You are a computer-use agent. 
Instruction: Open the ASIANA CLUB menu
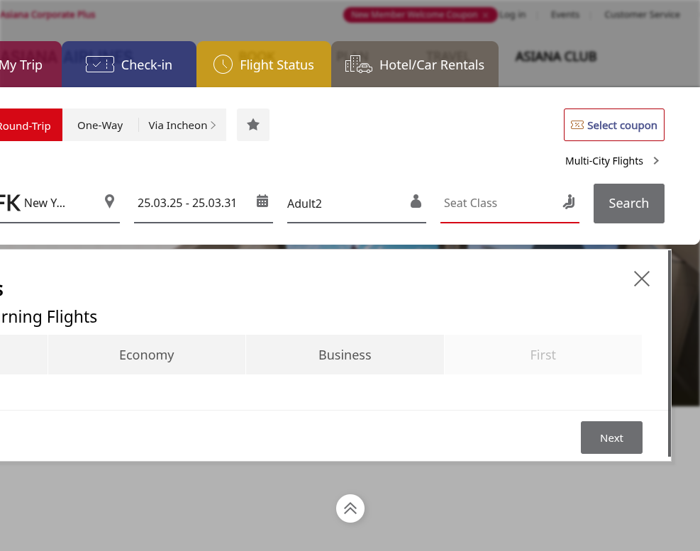click(556, 57)
